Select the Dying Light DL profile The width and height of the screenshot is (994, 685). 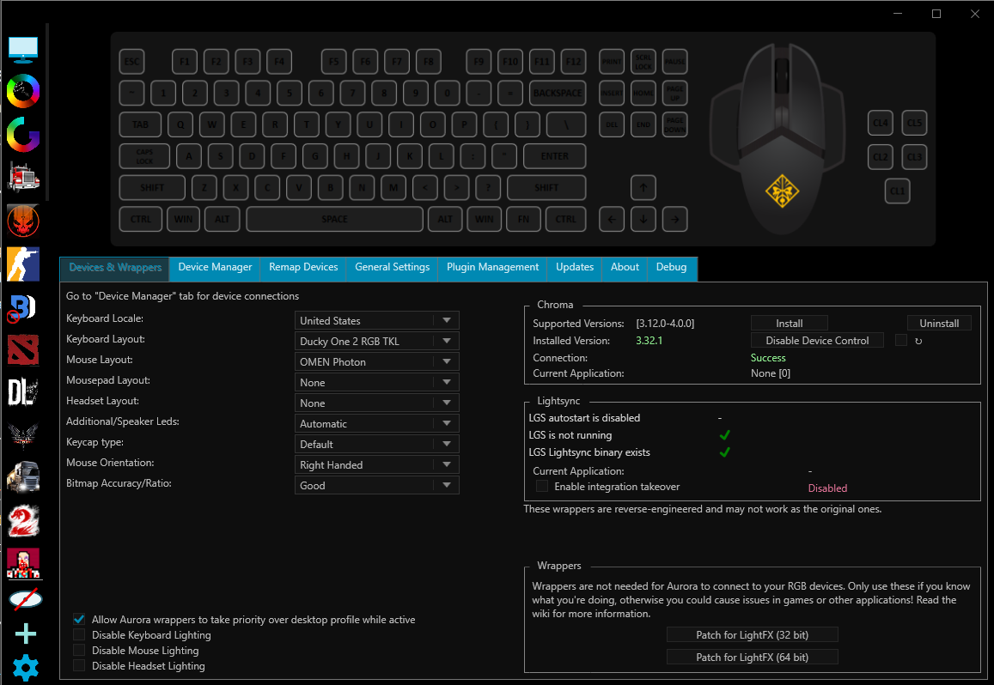[x=23, y=392]
